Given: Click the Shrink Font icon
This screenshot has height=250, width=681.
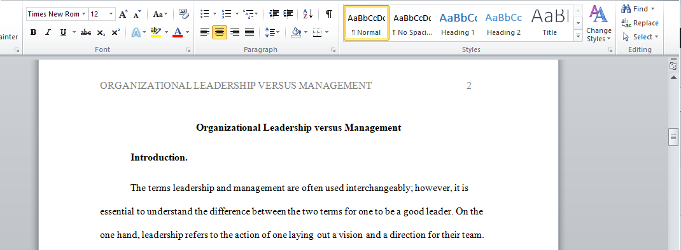Looking at the screenshot, I should tap(137, 15).
